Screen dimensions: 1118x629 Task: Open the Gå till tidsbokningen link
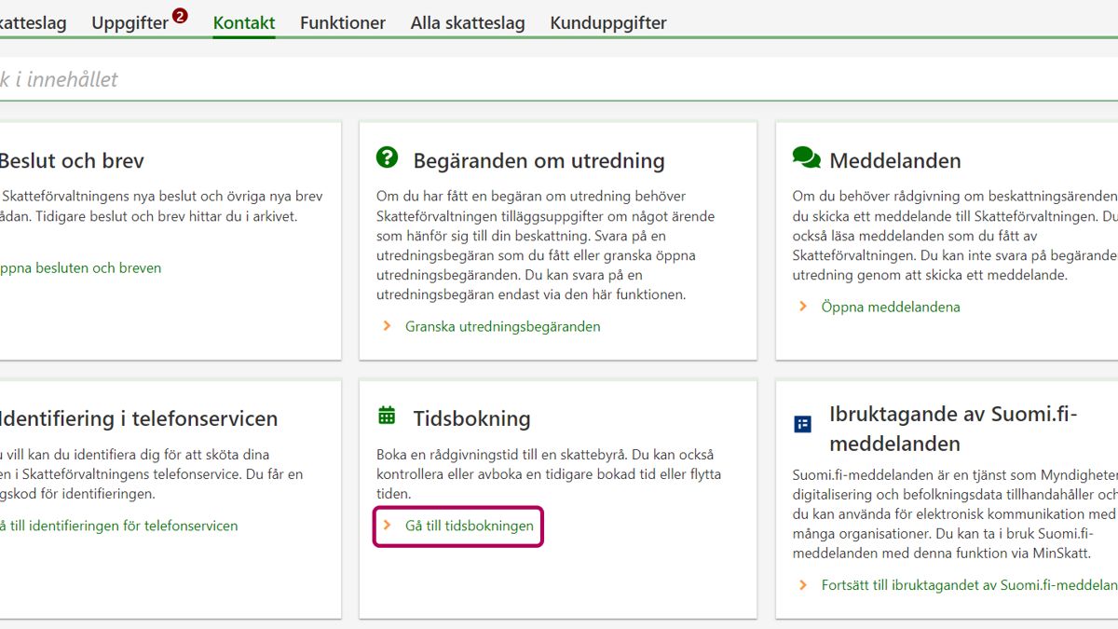[x=470, y=526]
